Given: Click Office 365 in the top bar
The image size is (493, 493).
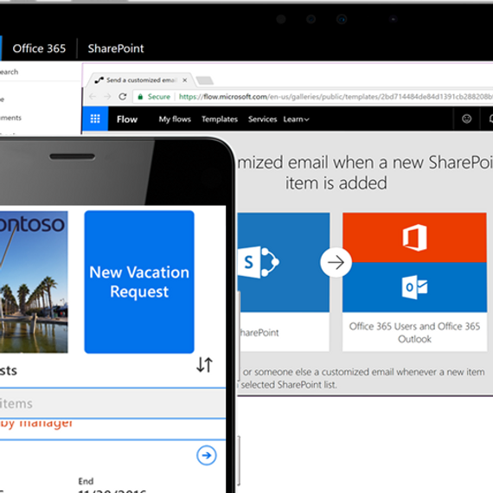Looking at the screenshot, I should [39, 48].
